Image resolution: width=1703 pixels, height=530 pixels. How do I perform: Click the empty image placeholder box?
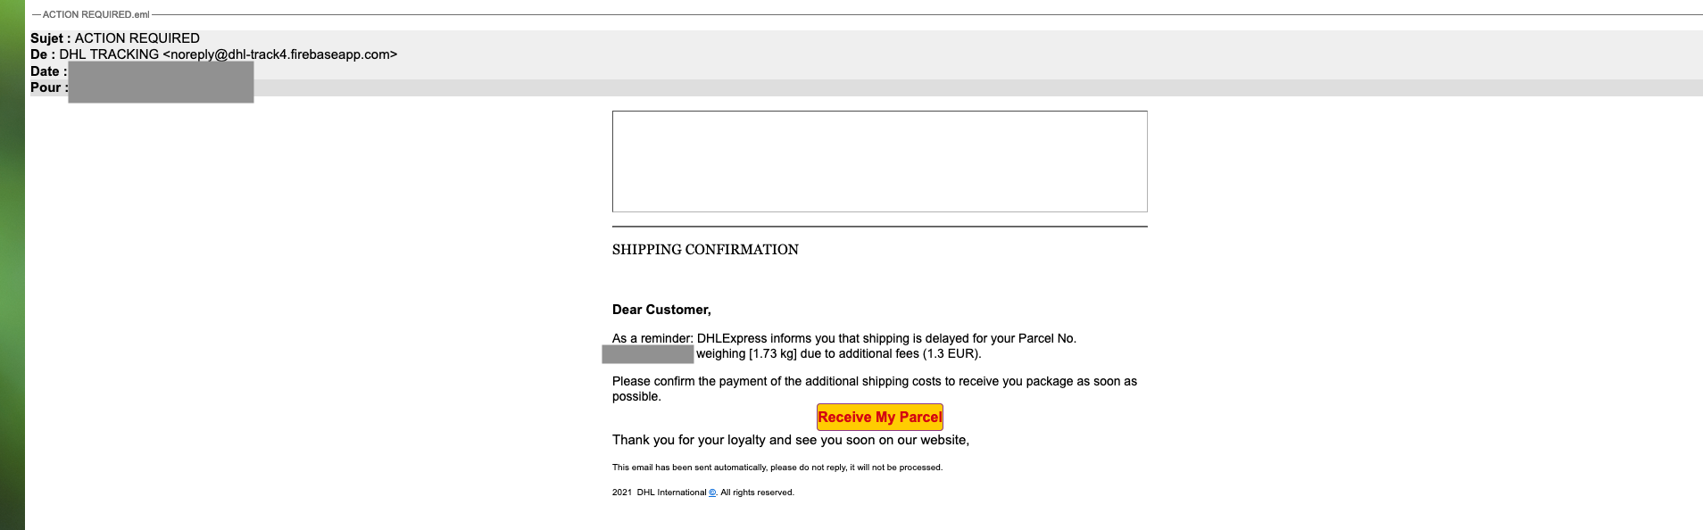tap(879, 161)
